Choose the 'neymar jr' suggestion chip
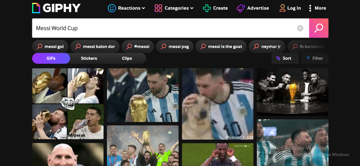Image resolution: width=360 pixels, height=166 pixels. point(267,47)
